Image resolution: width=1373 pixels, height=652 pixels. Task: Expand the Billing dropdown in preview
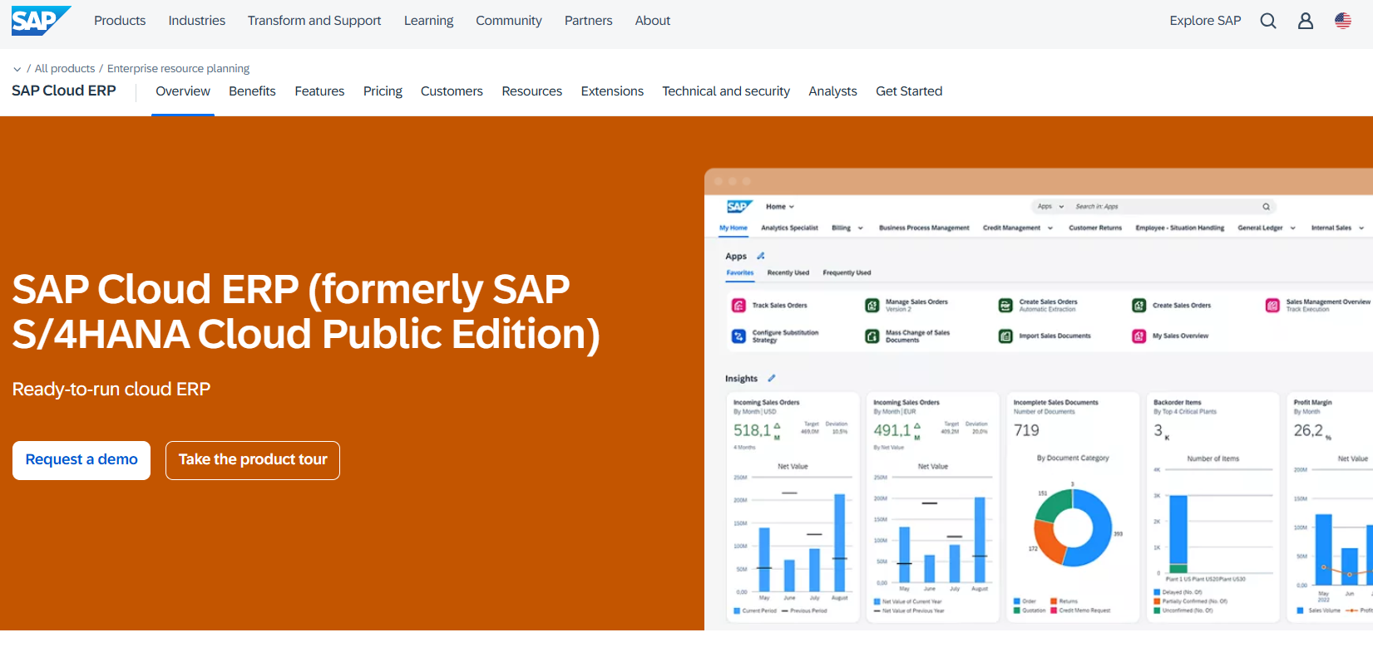click(x=847, y=228)
